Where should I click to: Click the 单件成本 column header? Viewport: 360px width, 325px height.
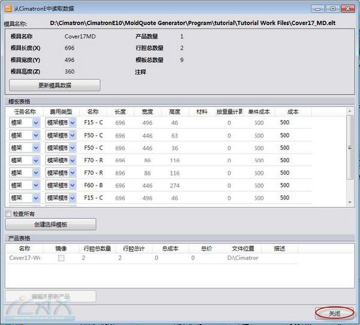click(x=259, y=112)
